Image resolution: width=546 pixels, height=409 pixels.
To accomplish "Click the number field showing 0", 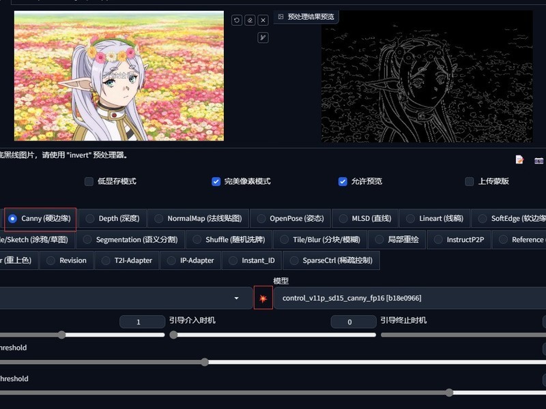I will (x=354, y=322).
